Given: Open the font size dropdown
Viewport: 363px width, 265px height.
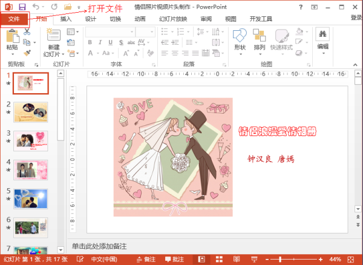Looking at the screenshot, I should tap(152, 32).
